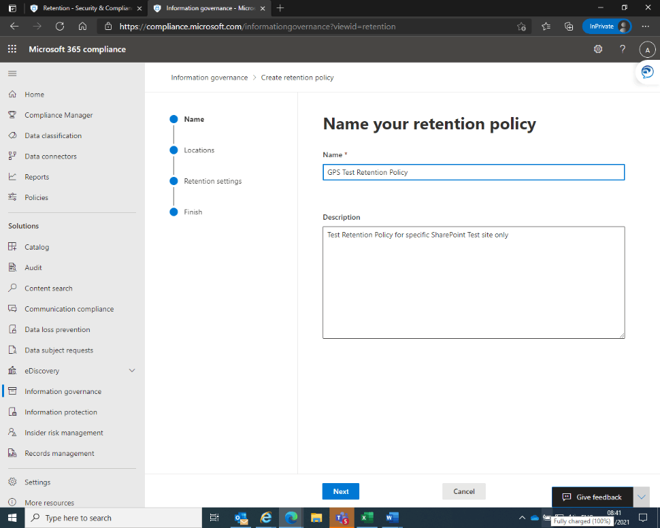Click the Data loss prevention icon

13,329
